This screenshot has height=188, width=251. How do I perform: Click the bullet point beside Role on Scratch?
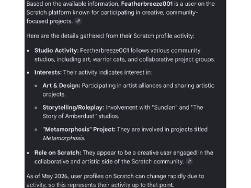[x=28, y=153]
